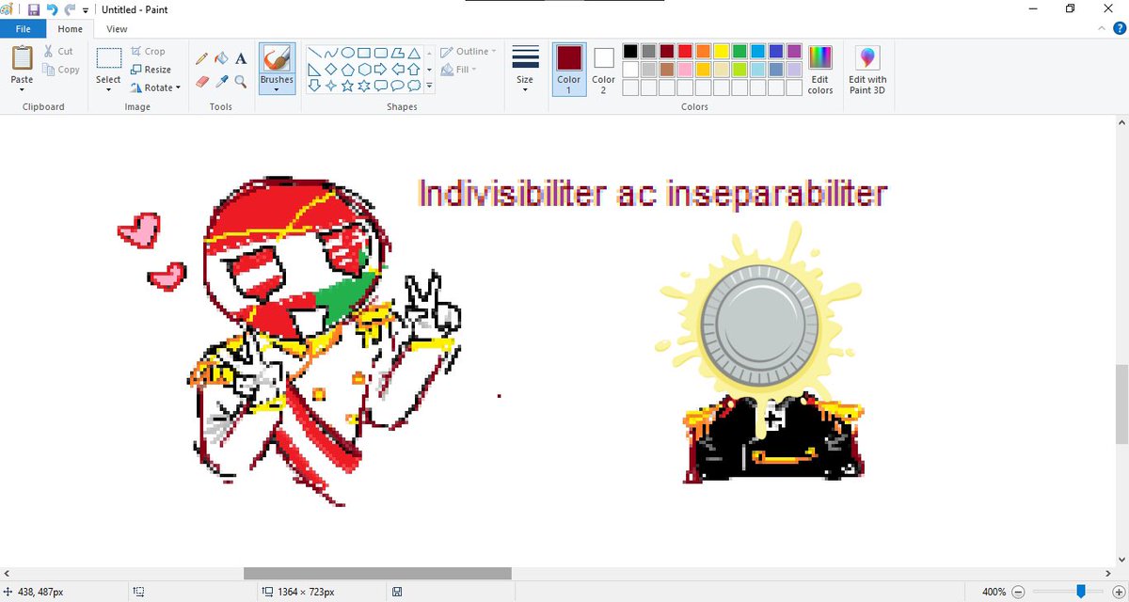
Task: Click Edit with Paint 3D
Action: (867, 70)
